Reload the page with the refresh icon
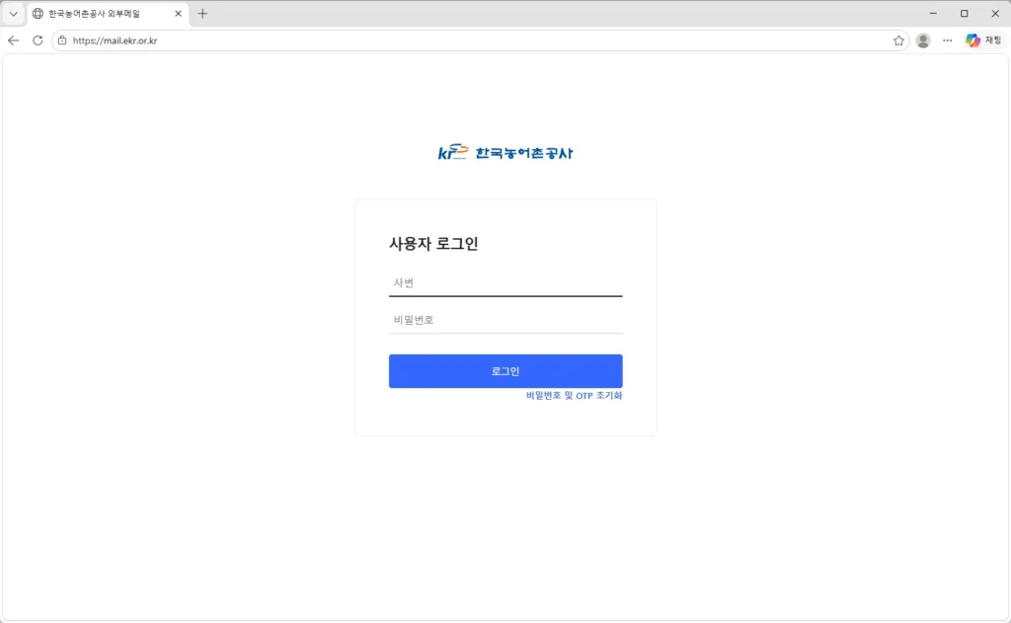Screen dimensions: 1011x623 (x=38, y=39)
